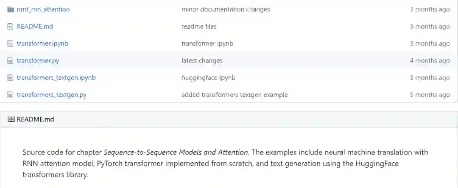Click the transformers_textgen.ipynb file icon
Viewport: 458px width, 188px height.
coord(11,78)
